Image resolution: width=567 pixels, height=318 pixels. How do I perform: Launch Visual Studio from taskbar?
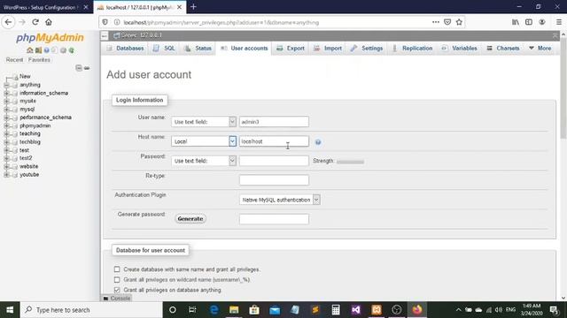[x=356, y=310]
